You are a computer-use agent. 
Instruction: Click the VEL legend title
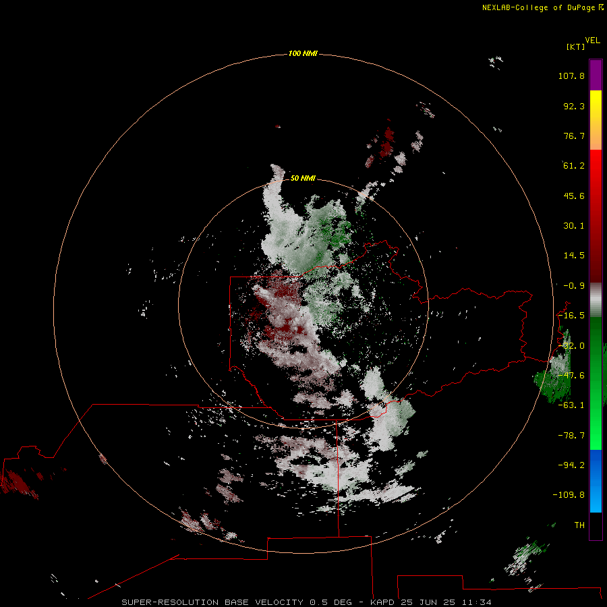coord(592,40)
